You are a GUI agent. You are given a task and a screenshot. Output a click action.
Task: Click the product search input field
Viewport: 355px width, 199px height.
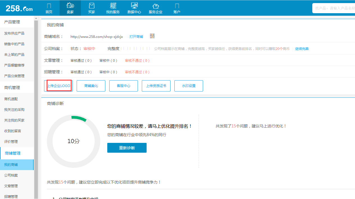pyautogui.click(x=334, y=8)
